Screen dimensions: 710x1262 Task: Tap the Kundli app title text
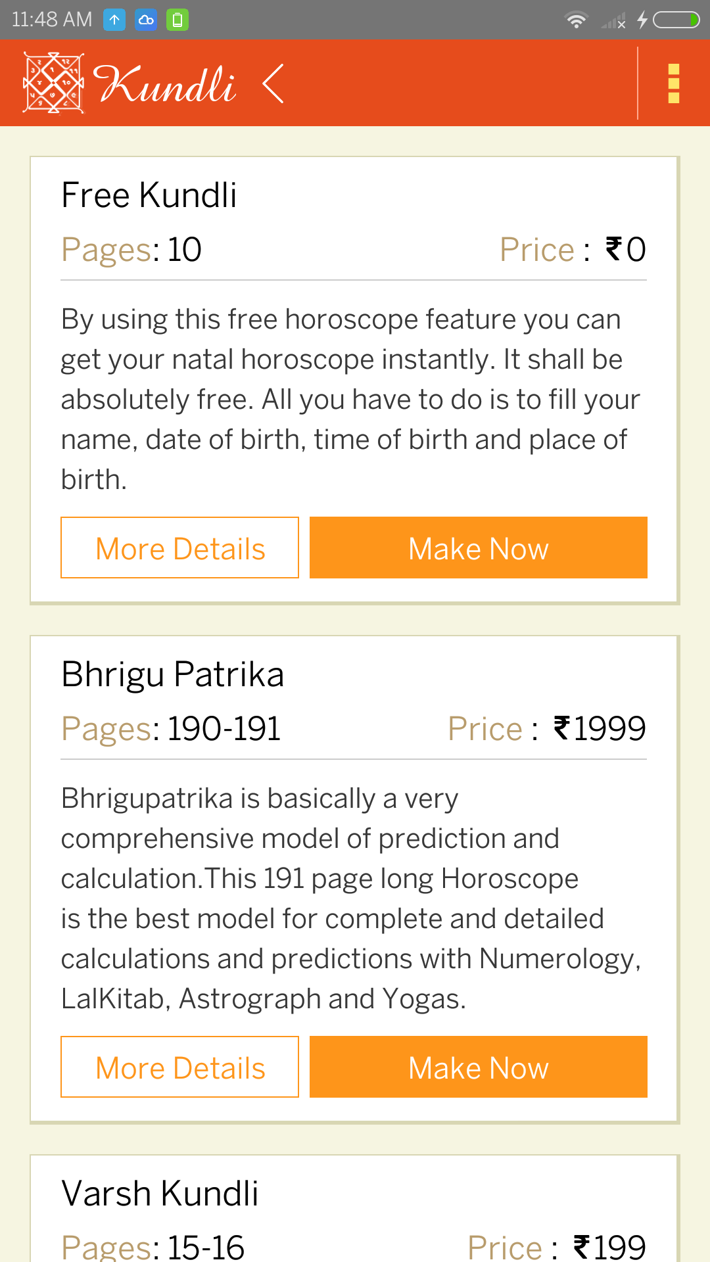coord(164,84)
